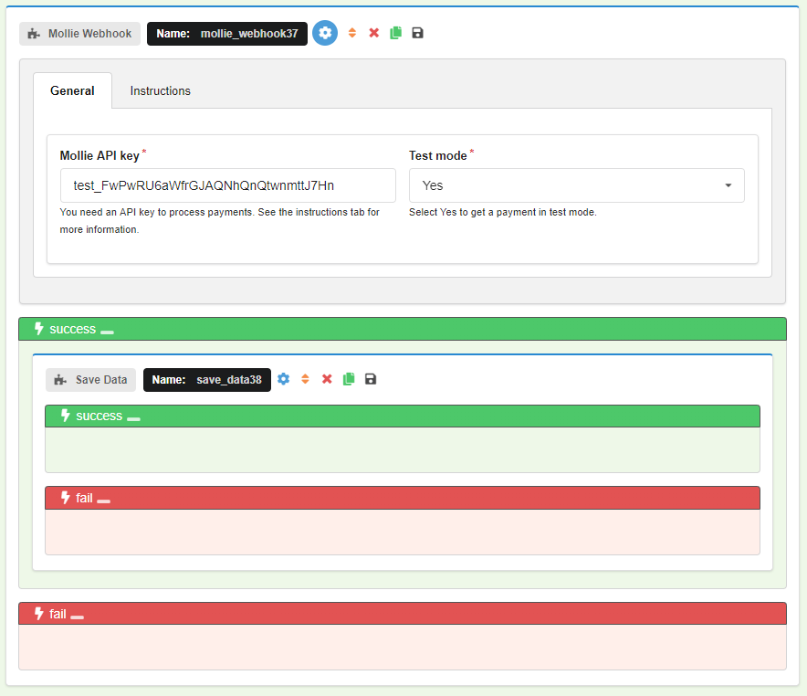
Task: Click the mollie_webhook37 name badge
Action: [x=227, y=34]
